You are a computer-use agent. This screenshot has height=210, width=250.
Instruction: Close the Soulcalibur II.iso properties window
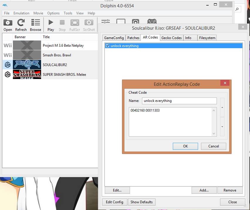point(243,27)
